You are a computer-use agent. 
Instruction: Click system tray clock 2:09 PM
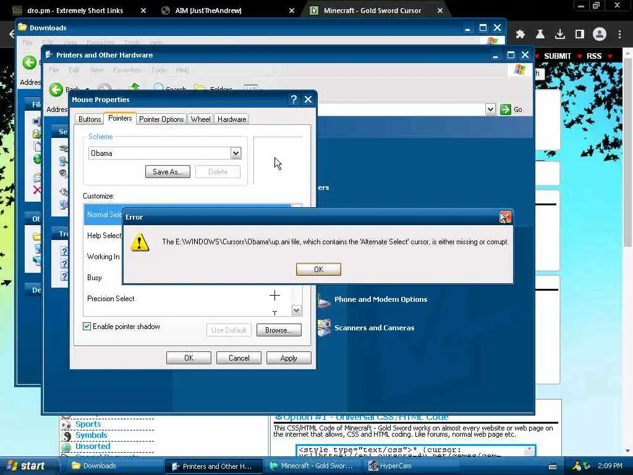click(x=610, y=466)
